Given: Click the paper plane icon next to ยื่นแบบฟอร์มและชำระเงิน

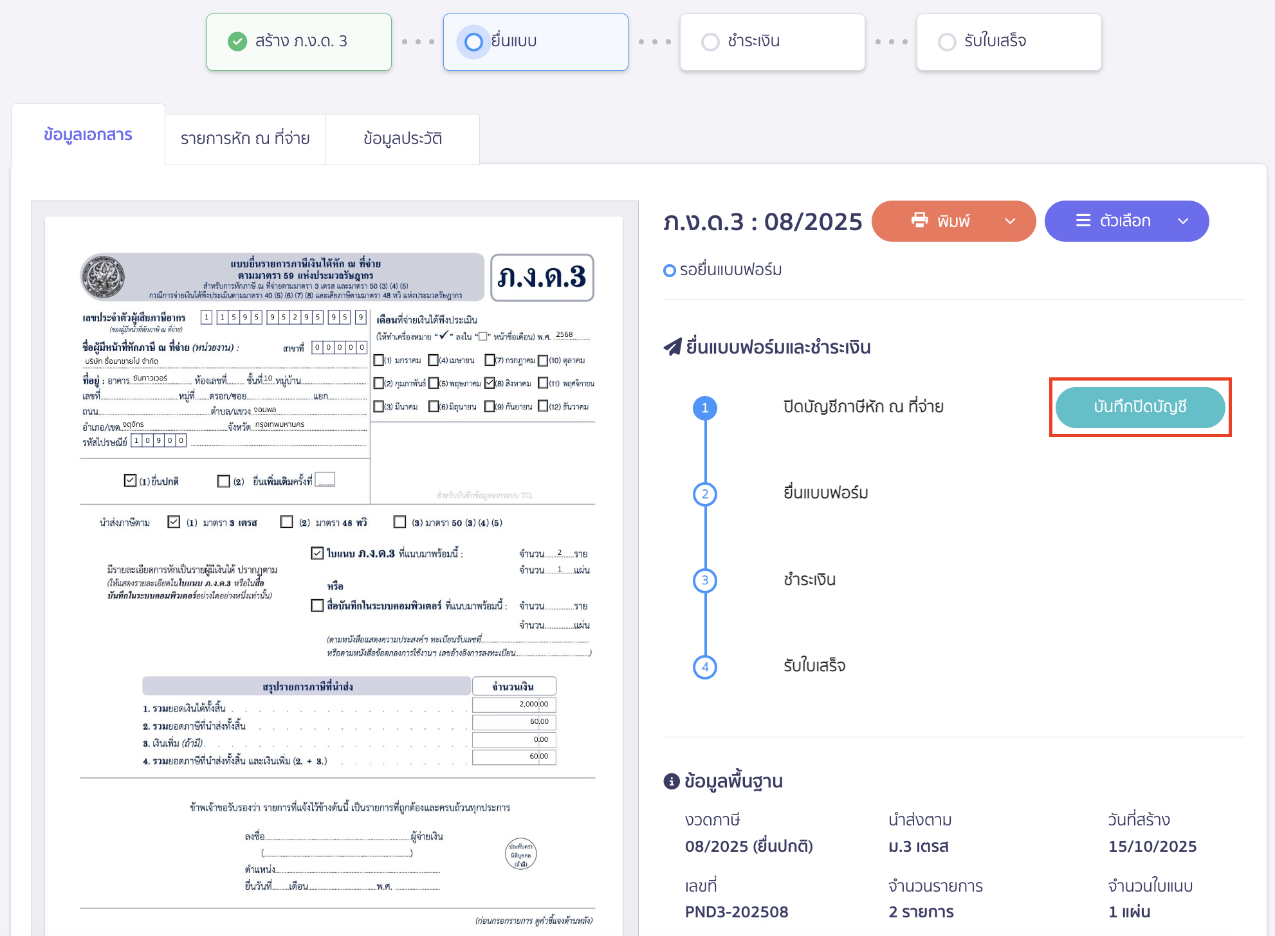Looking at the screenshot, I should pyautogui.click(x=673, y=346).
